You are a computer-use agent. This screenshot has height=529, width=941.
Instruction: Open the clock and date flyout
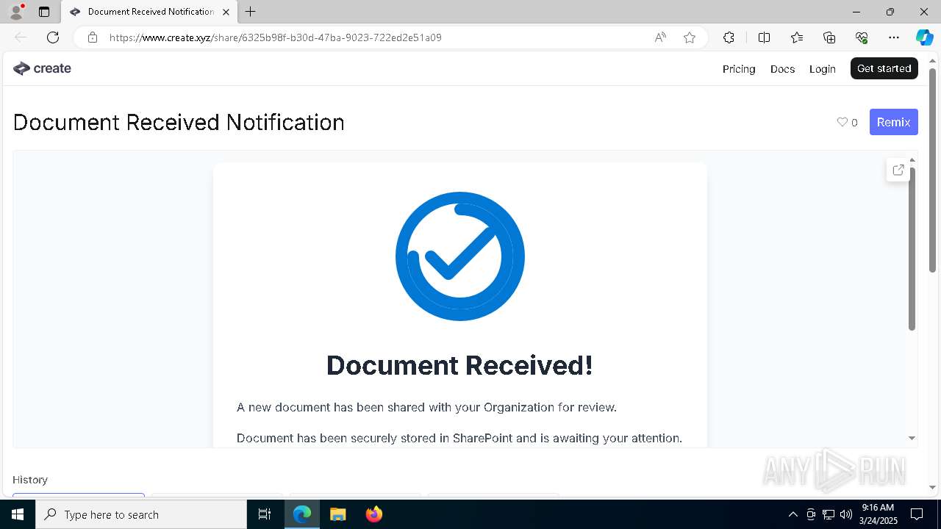[878, 514]
